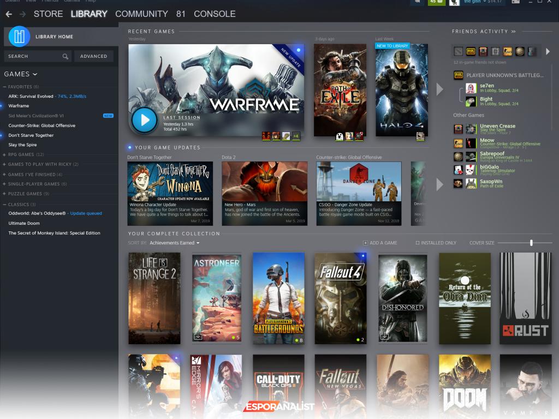This screenshot has width=559, height=419.
Task: Click the user avatar in top bar
Action: point(454,2)
